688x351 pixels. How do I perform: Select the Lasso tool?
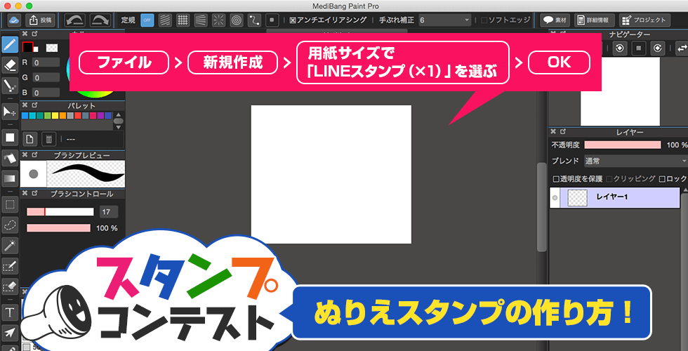(x=10, y=225)
